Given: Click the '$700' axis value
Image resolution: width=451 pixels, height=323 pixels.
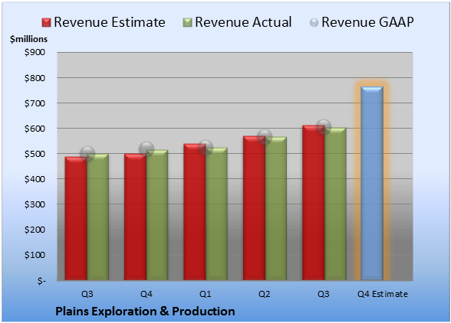Looking at the screenshot, I should [35, 103].
